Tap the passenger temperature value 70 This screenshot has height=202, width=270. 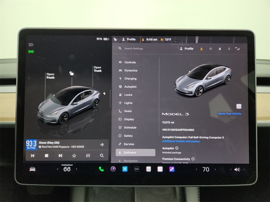[x=206, y=170]
